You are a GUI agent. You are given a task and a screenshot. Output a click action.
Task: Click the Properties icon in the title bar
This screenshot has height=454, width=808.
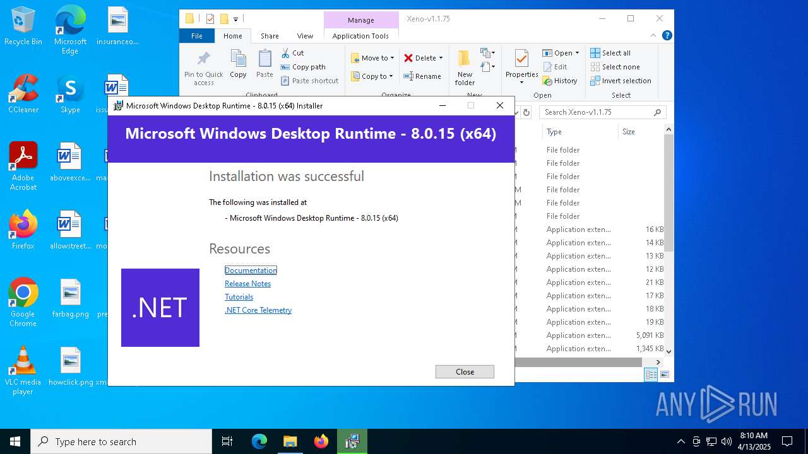[x=210, y=19]
